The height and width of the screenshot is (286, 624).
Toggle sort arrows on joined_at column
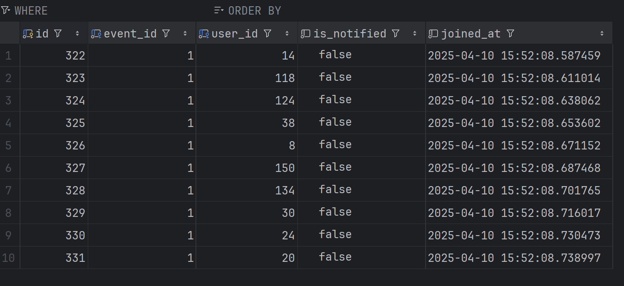[x=602, y=34]
